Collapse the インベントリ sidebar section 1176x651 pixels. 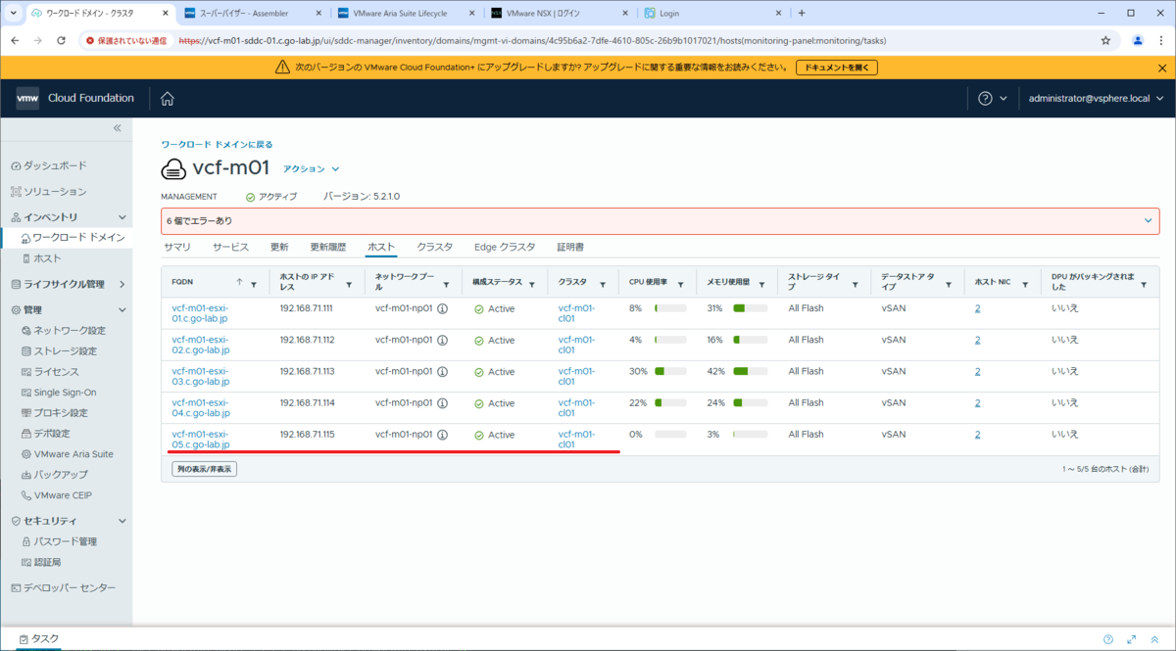tap(122, 216)
